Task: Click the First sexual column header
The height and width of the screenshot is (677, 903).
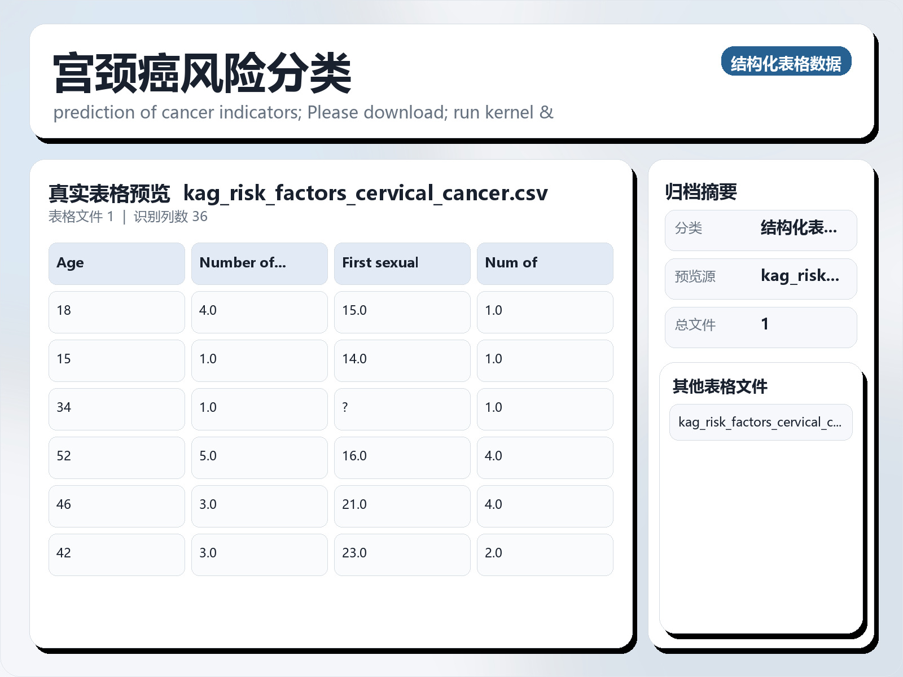Action: [402, 263]
